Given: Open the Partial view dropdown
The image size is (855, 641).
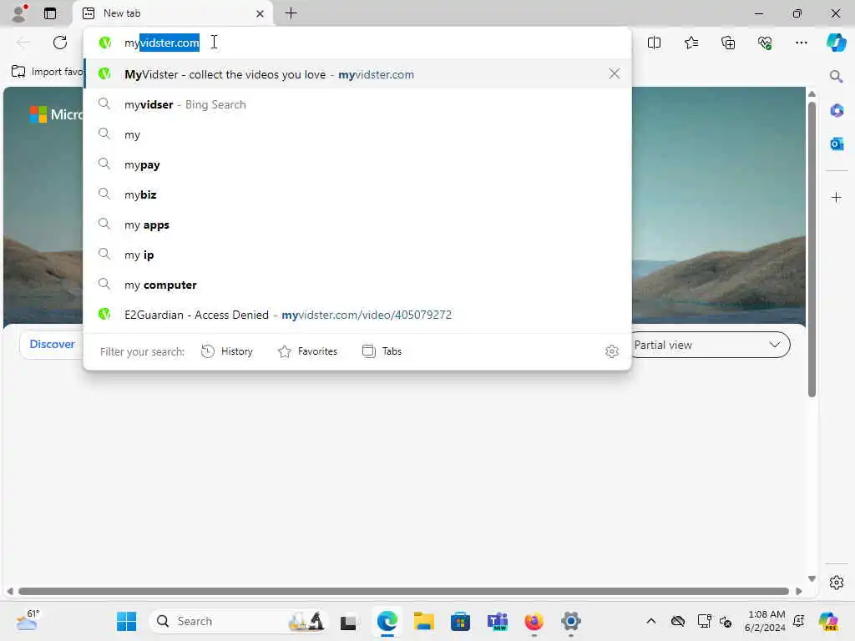Looking at the screenshot, I should (x=711, y=345).
